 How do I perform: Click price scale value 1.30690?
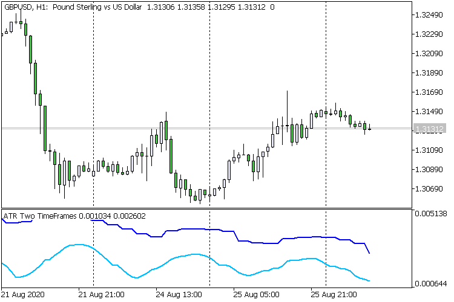(x=429, y=189)
